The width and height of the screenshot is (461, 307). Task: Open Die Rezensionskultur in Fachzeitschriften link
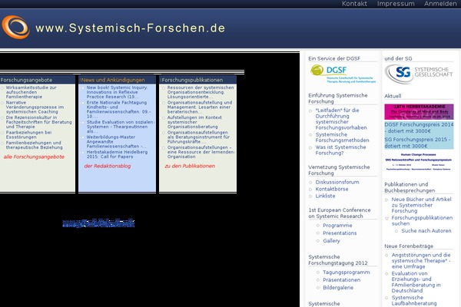(x=39, y=122)
